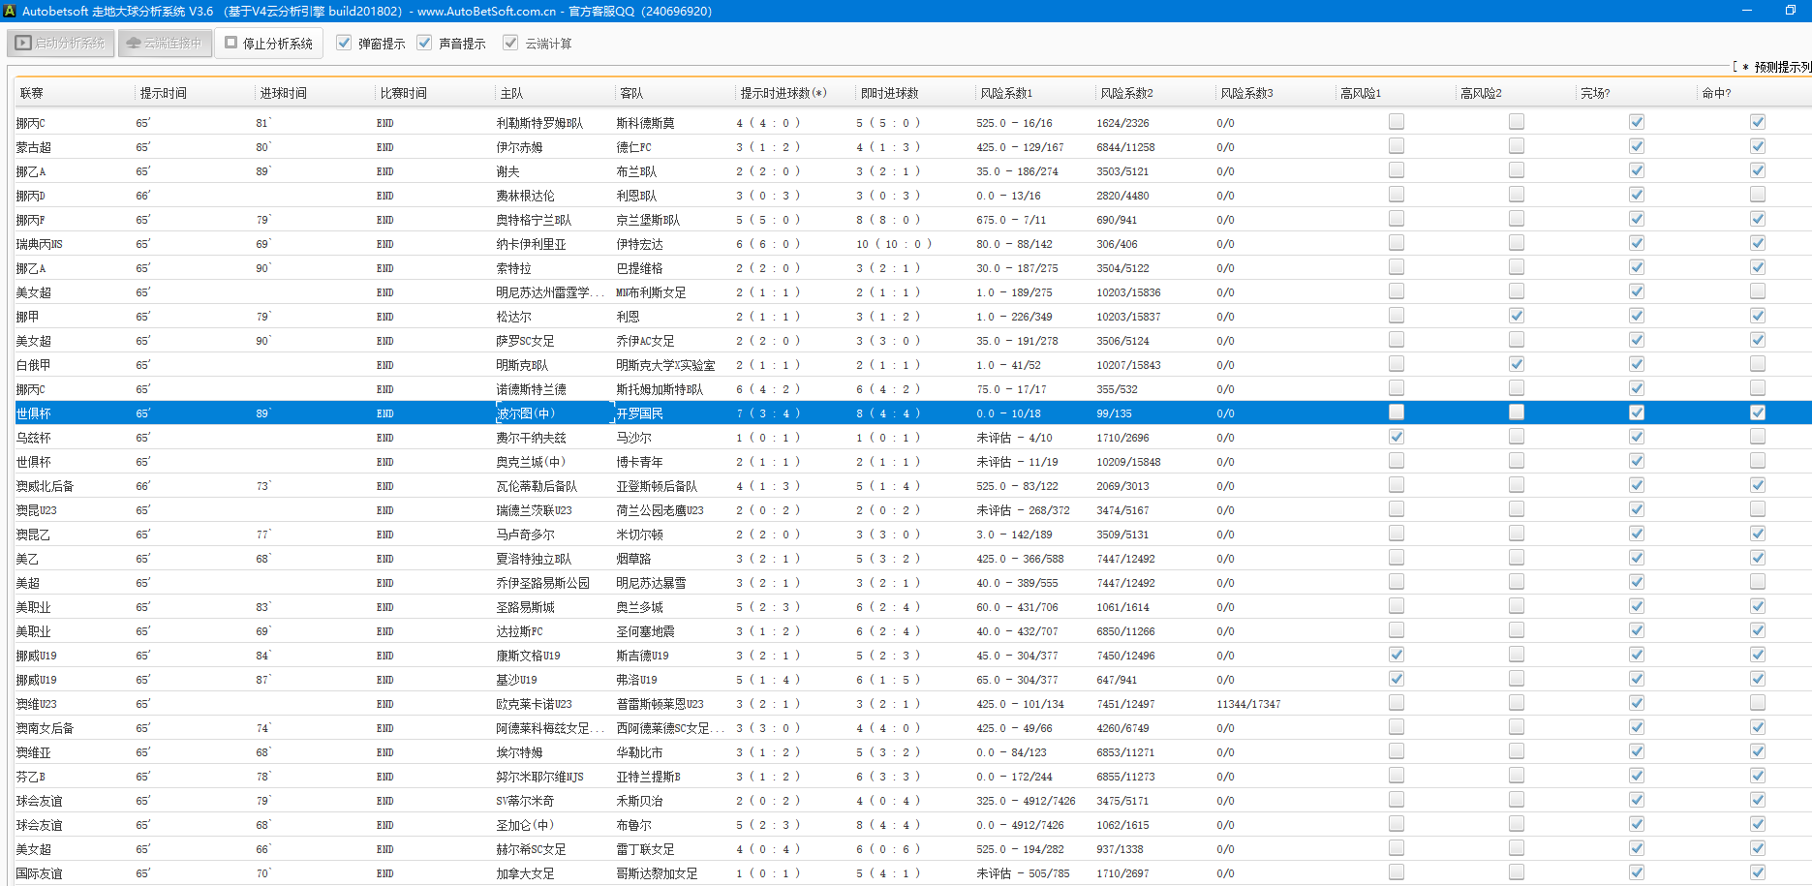1812x886 pixels.
Task: Click the 提示时间 column header
Action: click(x=163, y=93)
